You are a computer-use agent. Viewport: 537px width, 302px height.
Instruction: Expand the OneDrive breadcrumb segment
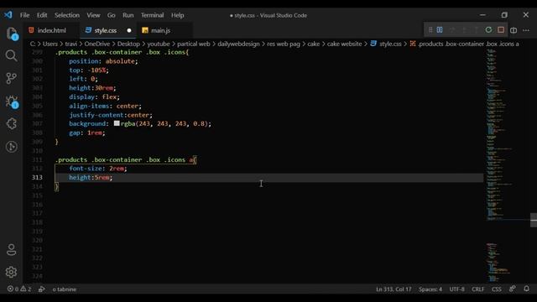(x=97, y=44)
